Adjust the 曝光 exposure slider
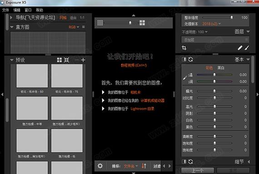This screenshot has height=174, width=259. point(214,91)
